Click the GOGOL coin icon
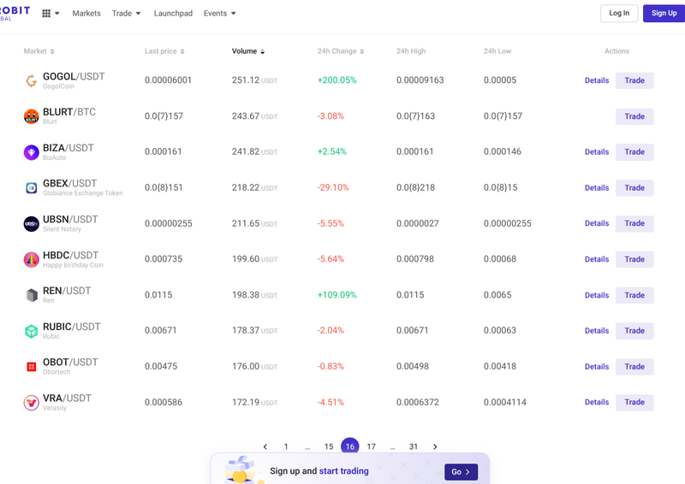Viewport: 685px width, 484px height. click(31, 81)
